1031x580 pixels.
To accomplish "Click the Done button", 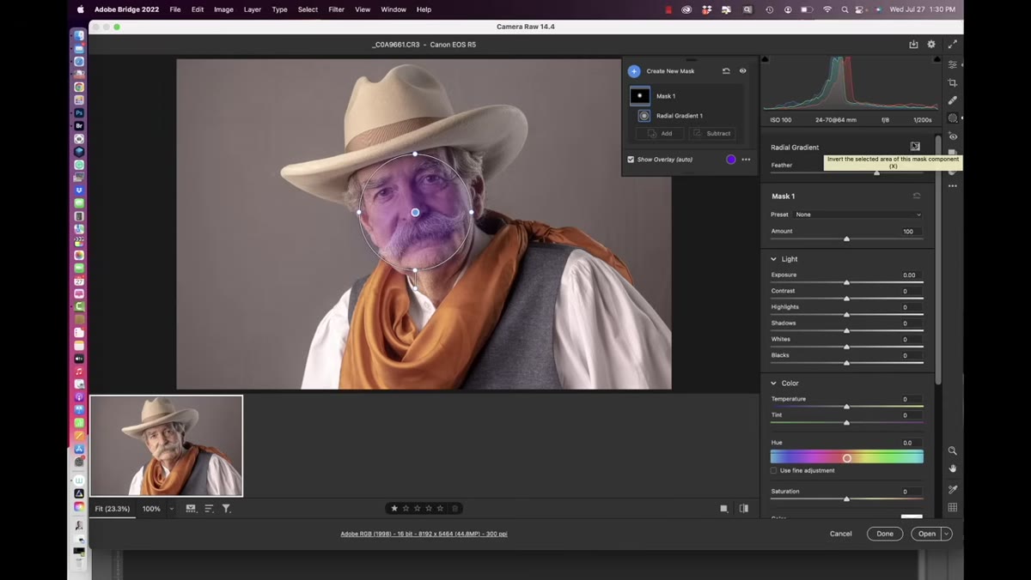I will (885, 534).
